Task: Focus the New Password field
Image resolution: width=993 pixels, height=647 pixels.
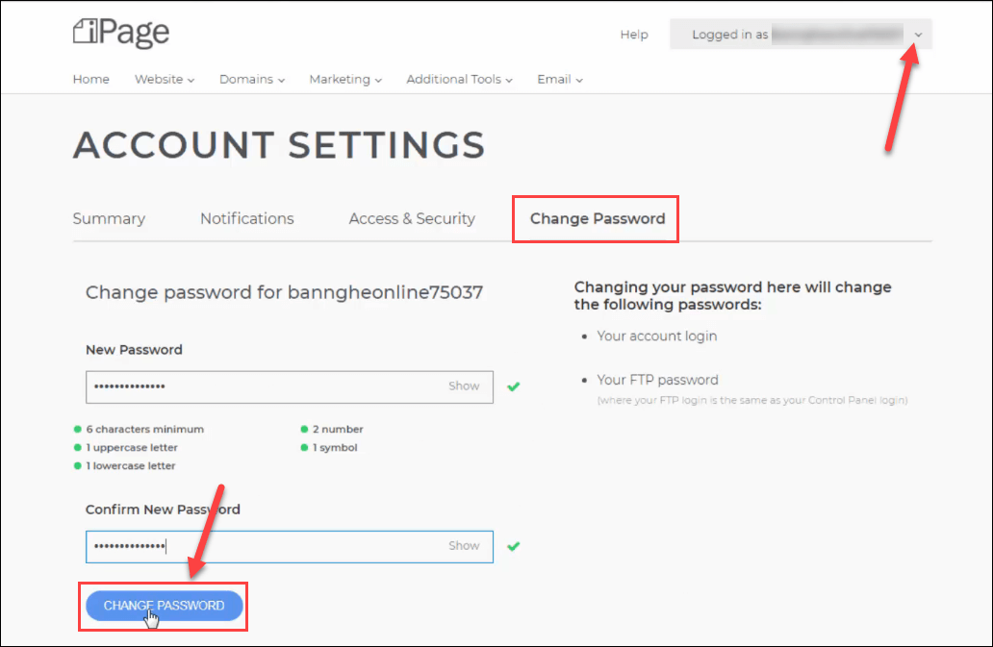Action: 290,387
